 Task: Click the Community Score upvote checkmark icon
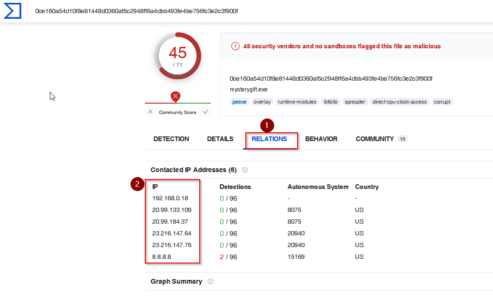[205, 112]
